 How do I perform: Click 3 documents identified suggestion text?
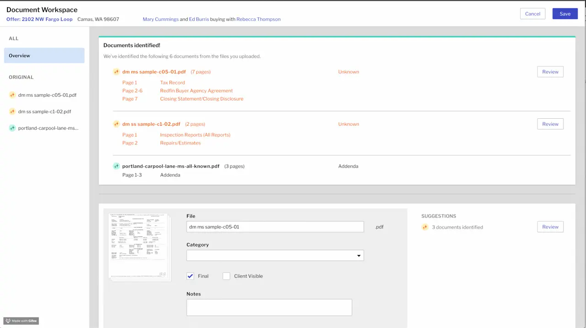[x=457, y=227]
